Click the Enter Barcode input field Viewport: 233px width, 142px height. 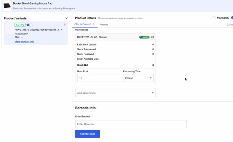click(131, 124)
